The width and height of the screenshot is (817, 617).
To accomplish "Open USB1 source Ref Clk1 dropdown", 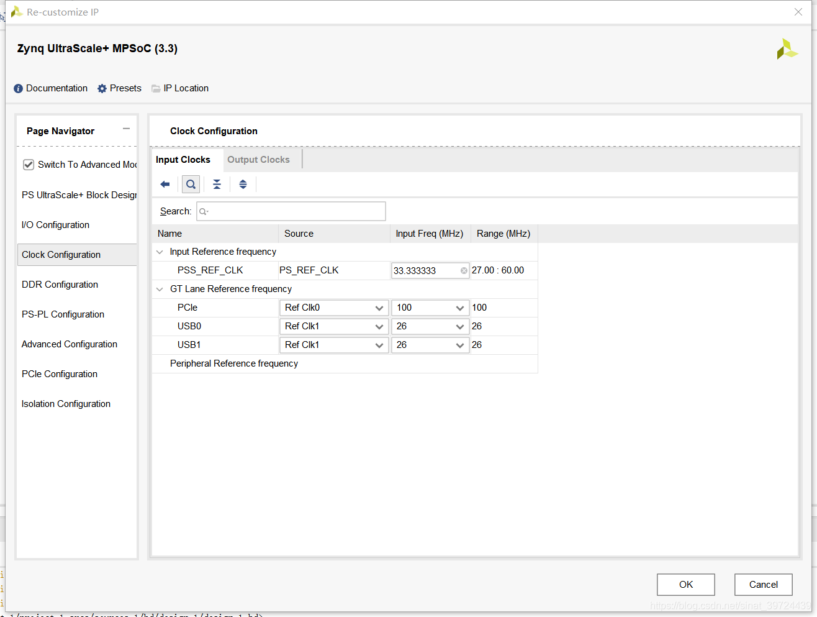I will tap(334, 345).
